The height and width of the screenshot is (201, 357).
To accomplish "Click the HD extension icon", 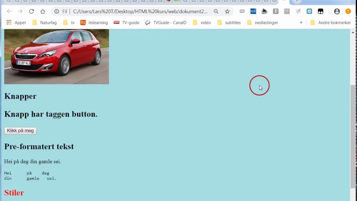I will (x=242, y=11).
